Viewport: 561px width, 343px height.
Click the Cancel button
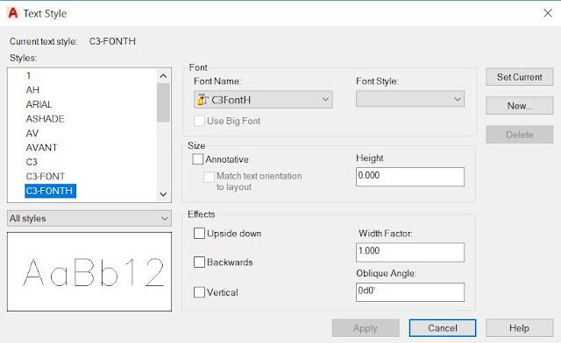point(443,328)
